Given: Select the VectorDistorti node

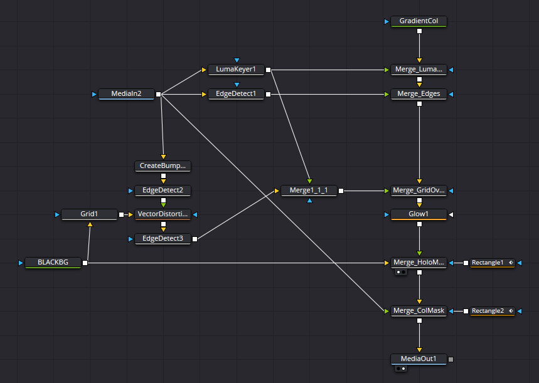Looking at the screenshot, I should pyautogui.click(x=163, y=214).
